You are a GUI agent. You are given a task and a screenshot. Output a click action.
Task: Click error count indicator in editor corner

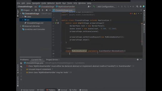(131, 13)
